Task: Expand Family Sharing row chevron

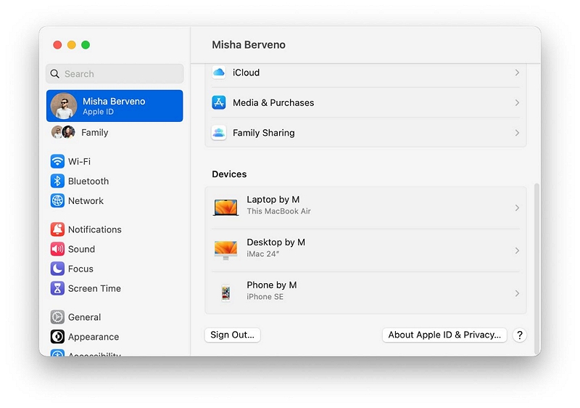Action: click(x=517, y=133)
